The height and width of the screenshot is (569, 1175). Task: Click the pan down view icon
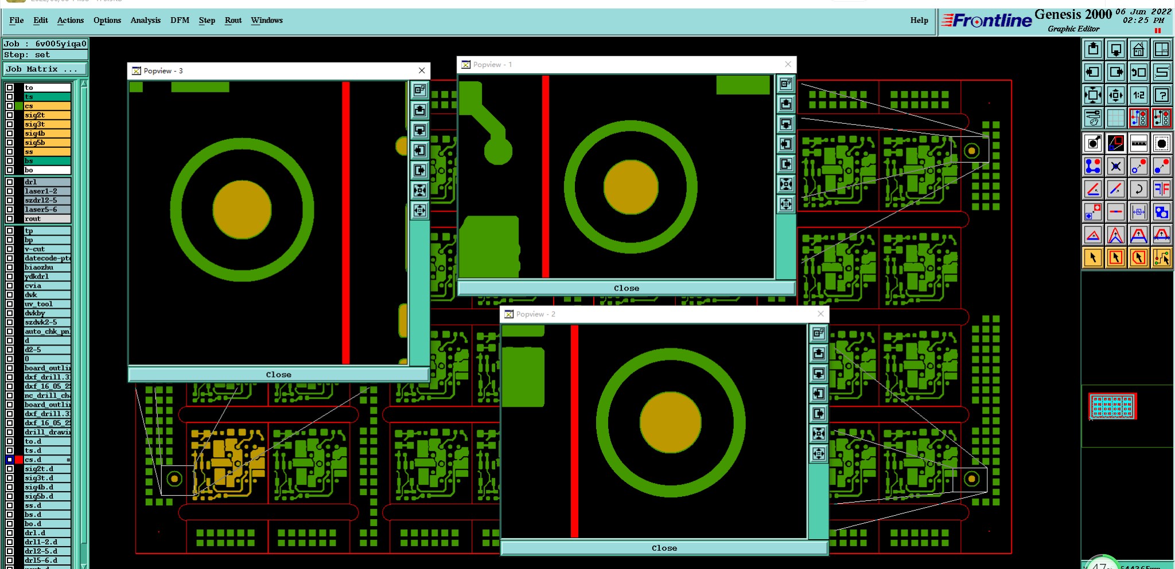[1116, 50]
